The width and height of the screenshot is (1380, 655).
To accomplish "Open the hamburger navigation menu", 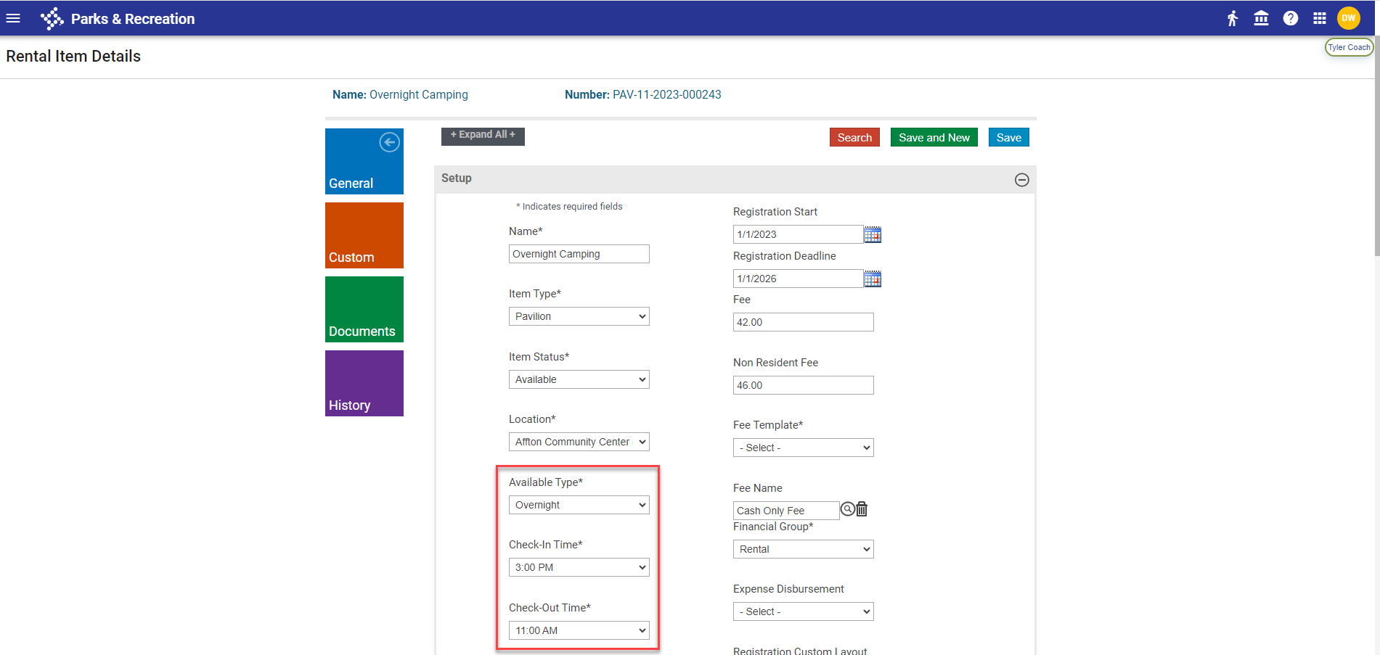I will tap(13, 19).
